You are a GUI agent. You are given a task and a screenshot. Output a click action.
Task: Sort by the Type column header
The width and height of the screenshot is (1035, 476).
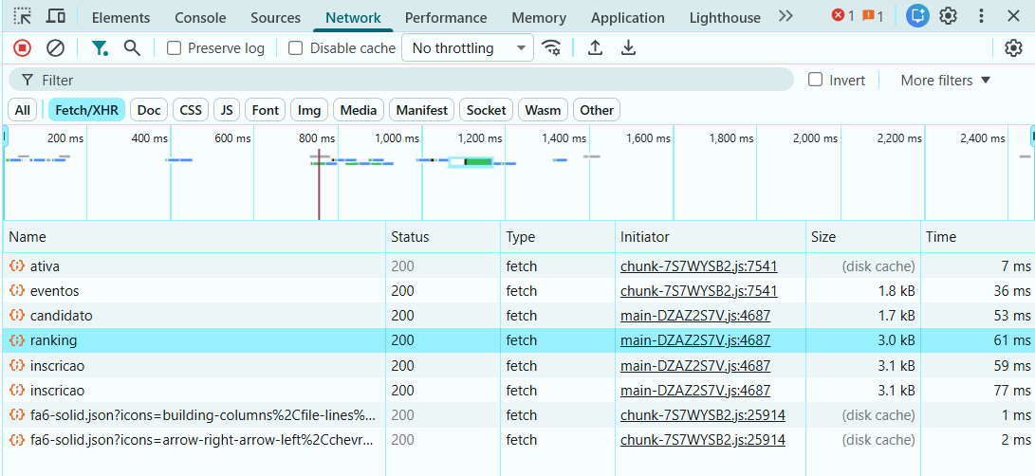tap(558, 237)
